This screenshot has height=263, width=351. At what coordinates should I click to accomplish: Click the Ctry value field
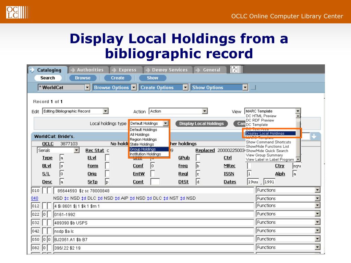297,166
